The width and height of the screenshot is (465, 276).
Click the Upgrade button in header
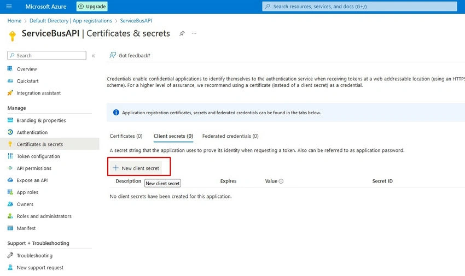point(92,7)
